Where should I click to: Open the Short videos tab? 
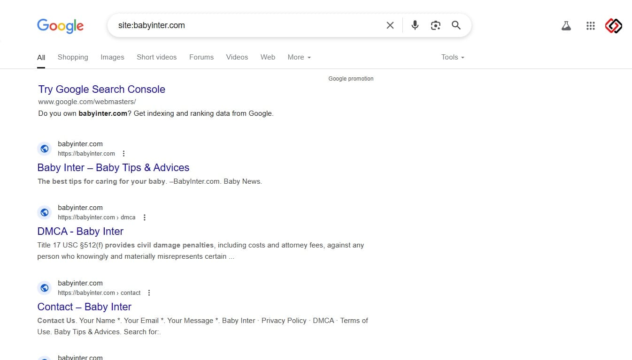pyautogui.click(x=157, y=57)
